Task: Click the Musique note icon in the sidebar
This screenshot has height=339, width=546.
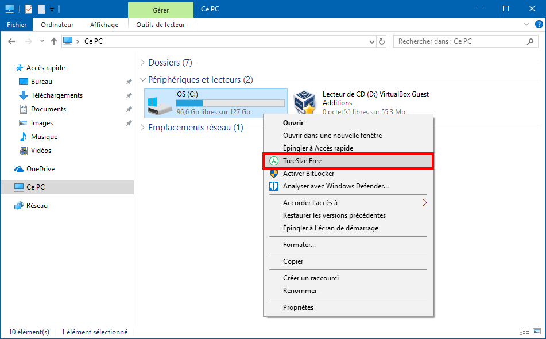Action: 24,137
